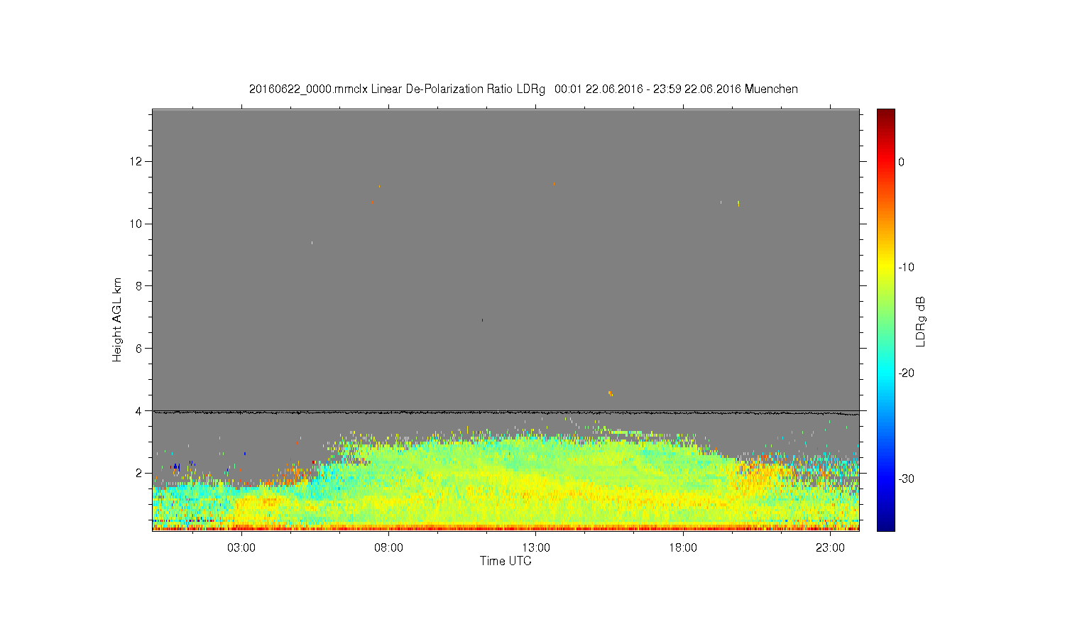Click the colorbar value -30
Image resolution: width=1065 pixels, height=639 pixels.
pos(906,479)
